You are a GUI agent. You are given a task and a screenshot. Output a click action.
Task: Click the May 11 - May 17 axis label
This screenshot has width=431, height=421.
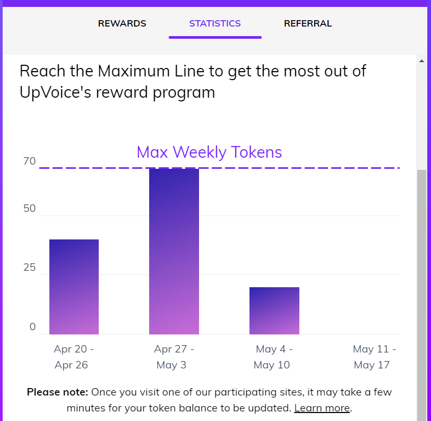coord(374,357)
